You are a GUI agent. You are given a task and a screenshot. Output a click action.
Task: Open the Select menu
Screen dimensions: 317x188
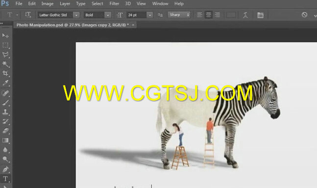[x=97, y=3]
